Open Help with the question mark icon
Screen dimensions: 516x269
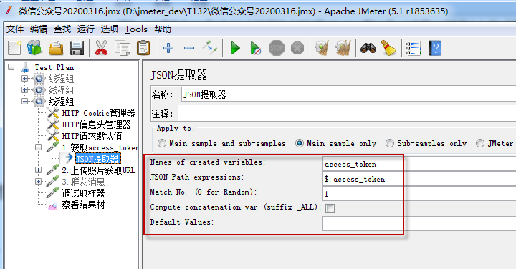point(435,48)
